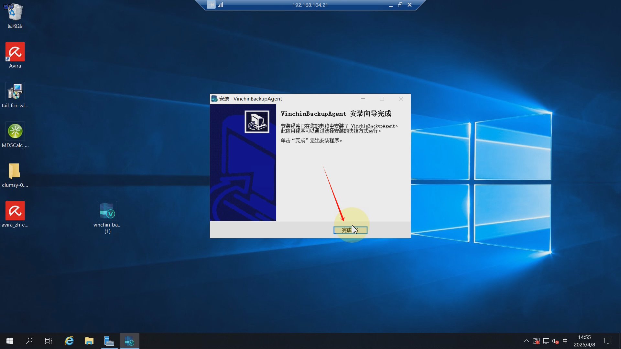Select the vinchin-backup installer desktop icon

pyautogui.click(x=107, y=211)
